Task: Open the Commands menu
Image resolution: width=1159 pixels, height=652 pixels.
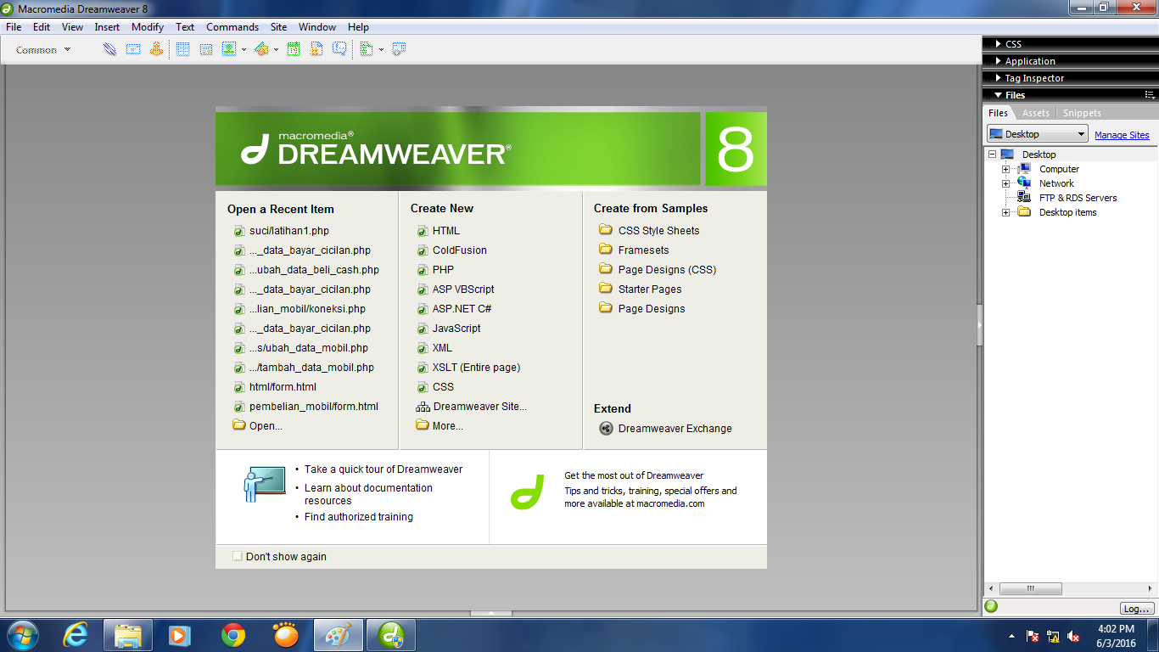Action: (232, 27)
